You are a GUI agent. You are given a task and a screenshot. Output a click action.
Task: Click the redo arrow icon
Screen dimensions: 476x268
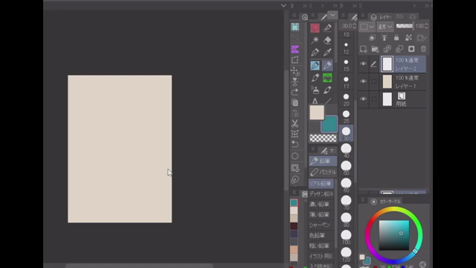pyautogui.click(x=295, y=92)
